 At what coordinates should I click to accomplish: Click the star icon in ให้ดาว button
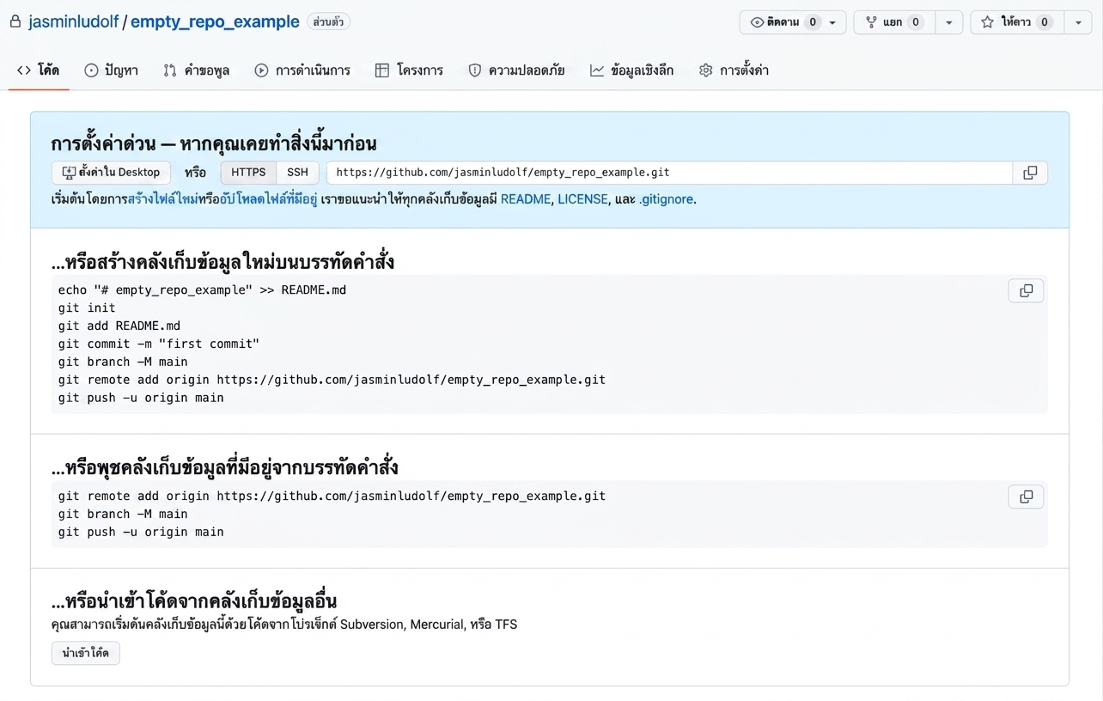click(988, 22)
